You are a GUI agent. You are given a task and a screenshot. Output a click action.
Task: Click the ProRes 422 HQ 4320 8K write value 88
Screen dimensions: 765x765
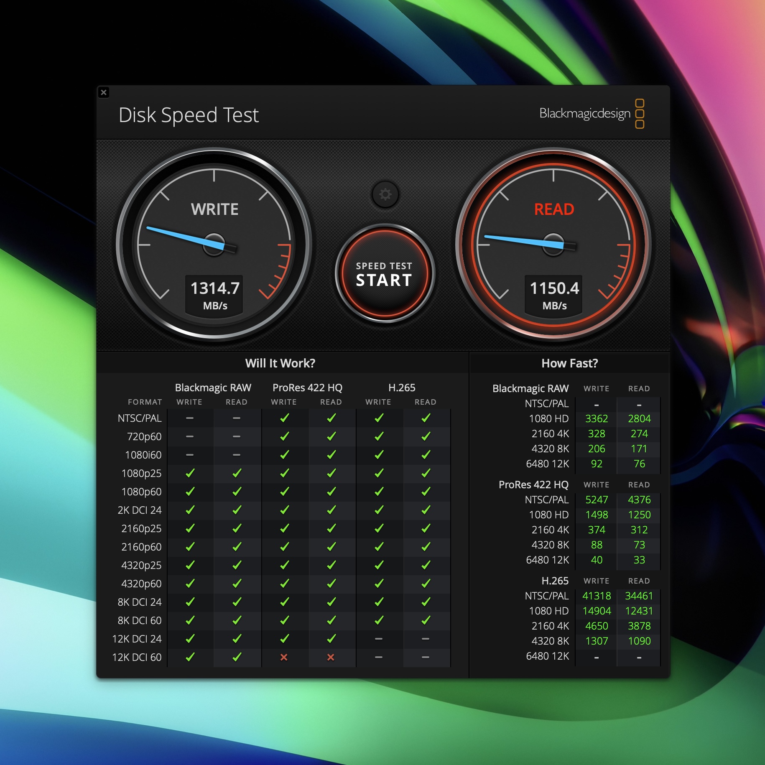coord(597,545)
